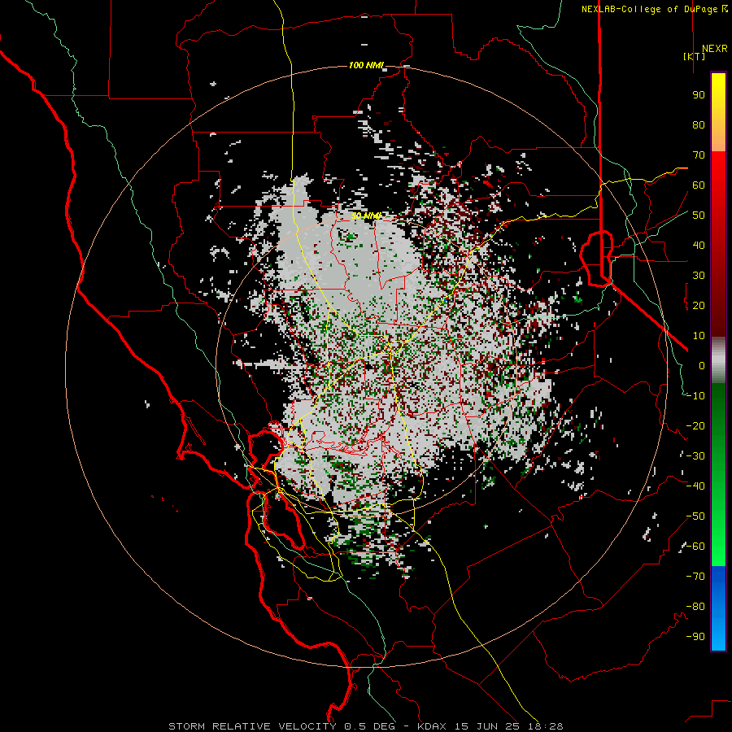The image size is (732, 732).
Task: Click the 50 value on the velocity scale
Action: tap(699, 216)
